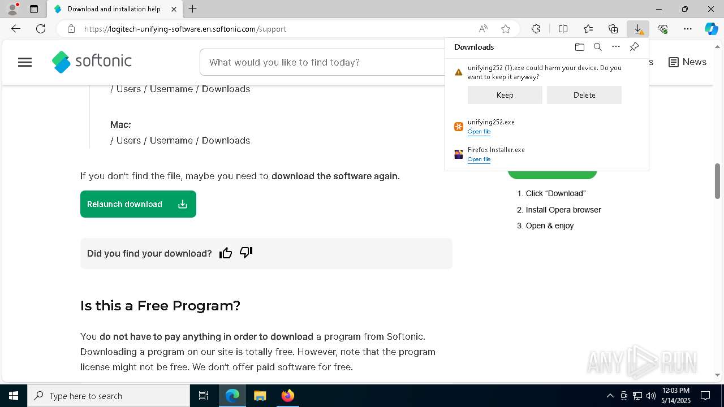Open Edge Settings and more menu

688,29
